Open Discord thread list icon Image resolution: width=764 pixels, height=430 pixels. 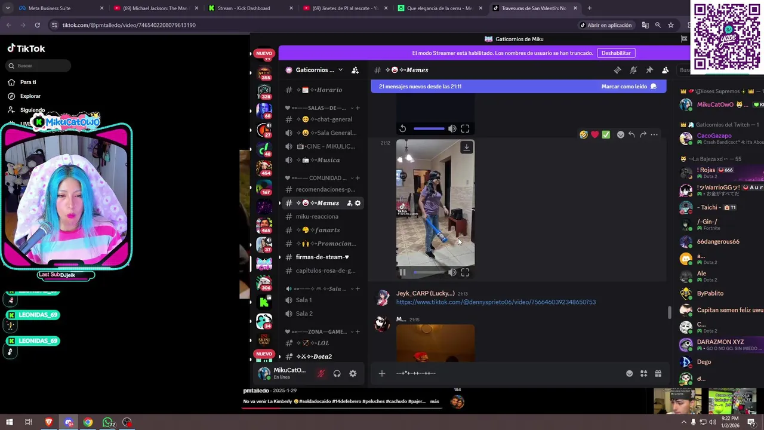[x=617, y=70]
